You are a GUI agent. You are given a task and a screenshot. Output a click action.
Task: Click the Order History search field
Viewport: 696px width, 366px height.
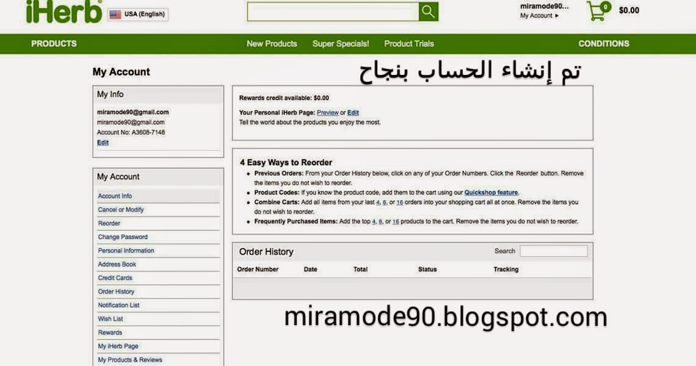(x=554, y=251)
